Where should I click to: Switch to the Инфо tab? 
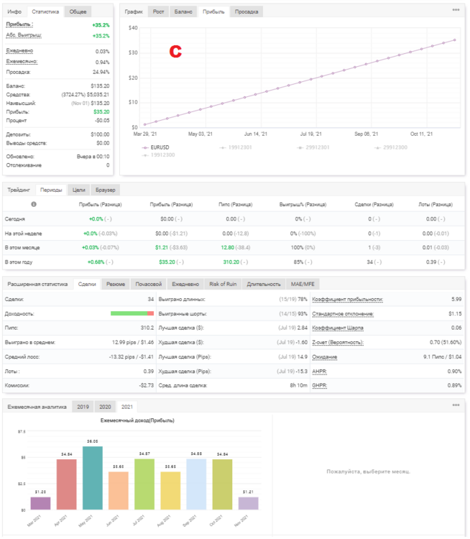[14, 11]
